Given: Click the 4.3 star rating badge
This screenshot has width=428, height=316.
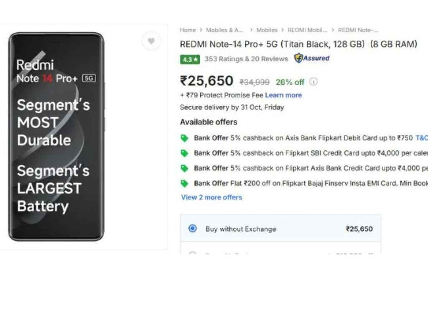Looking at the screenshot, I should 189,59.
